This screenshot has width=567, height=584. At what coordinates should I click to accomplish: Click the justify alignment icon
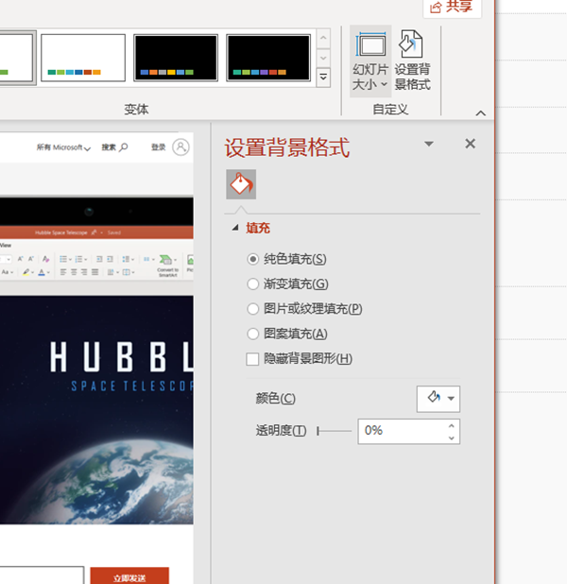95,273
